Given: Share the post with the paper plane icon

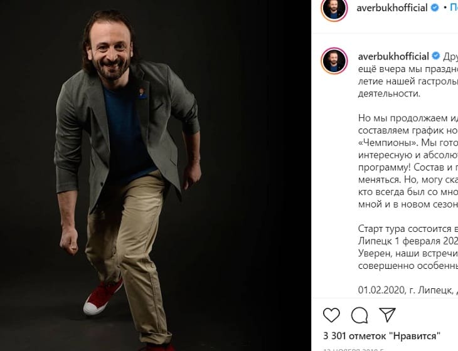Looking at the screenshot, I should pos(387,315).
